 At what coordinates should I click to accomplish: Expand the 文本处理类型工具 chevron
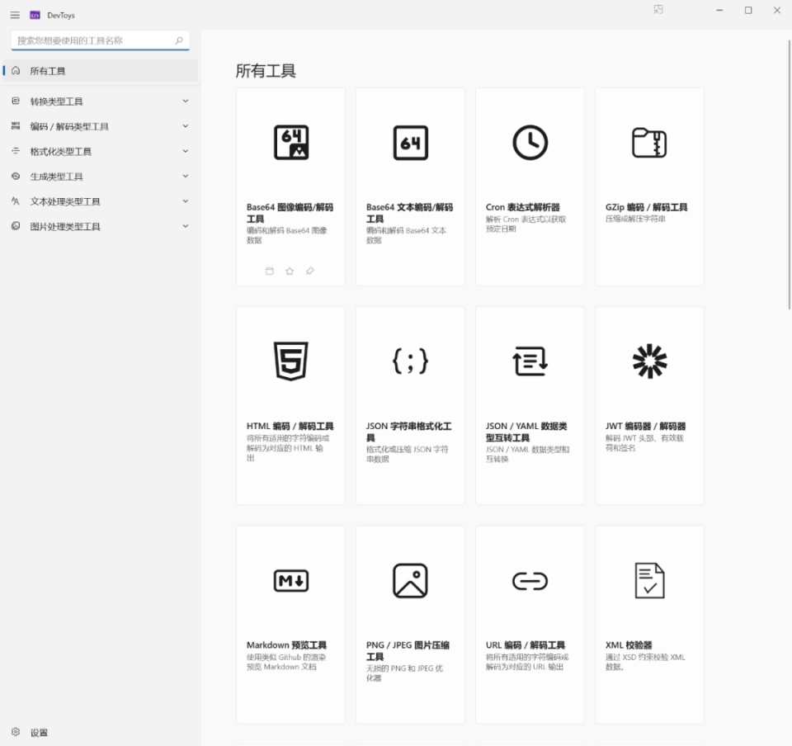(186, 201)
